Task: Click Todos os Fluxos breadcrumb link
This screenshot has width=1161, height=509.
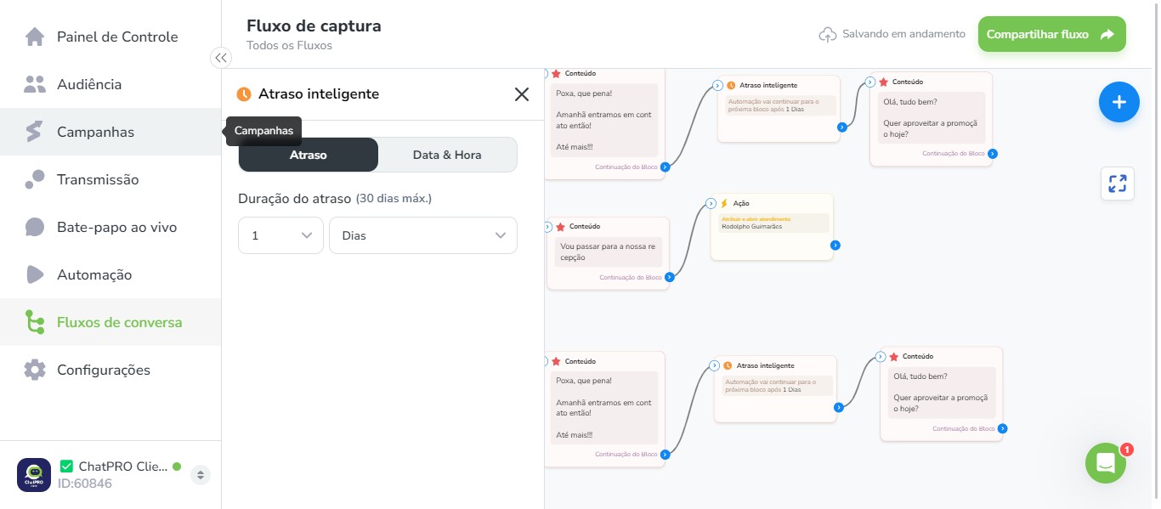Action: point(289,46)
